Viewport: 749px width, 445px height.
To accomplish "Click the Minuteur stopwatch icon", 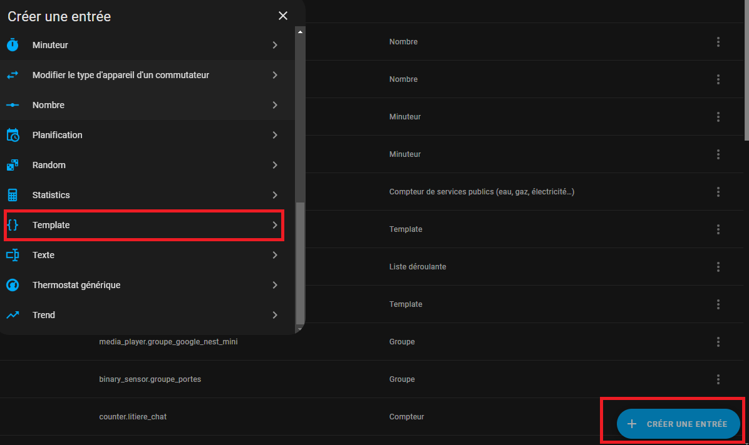I will point(13,45).
